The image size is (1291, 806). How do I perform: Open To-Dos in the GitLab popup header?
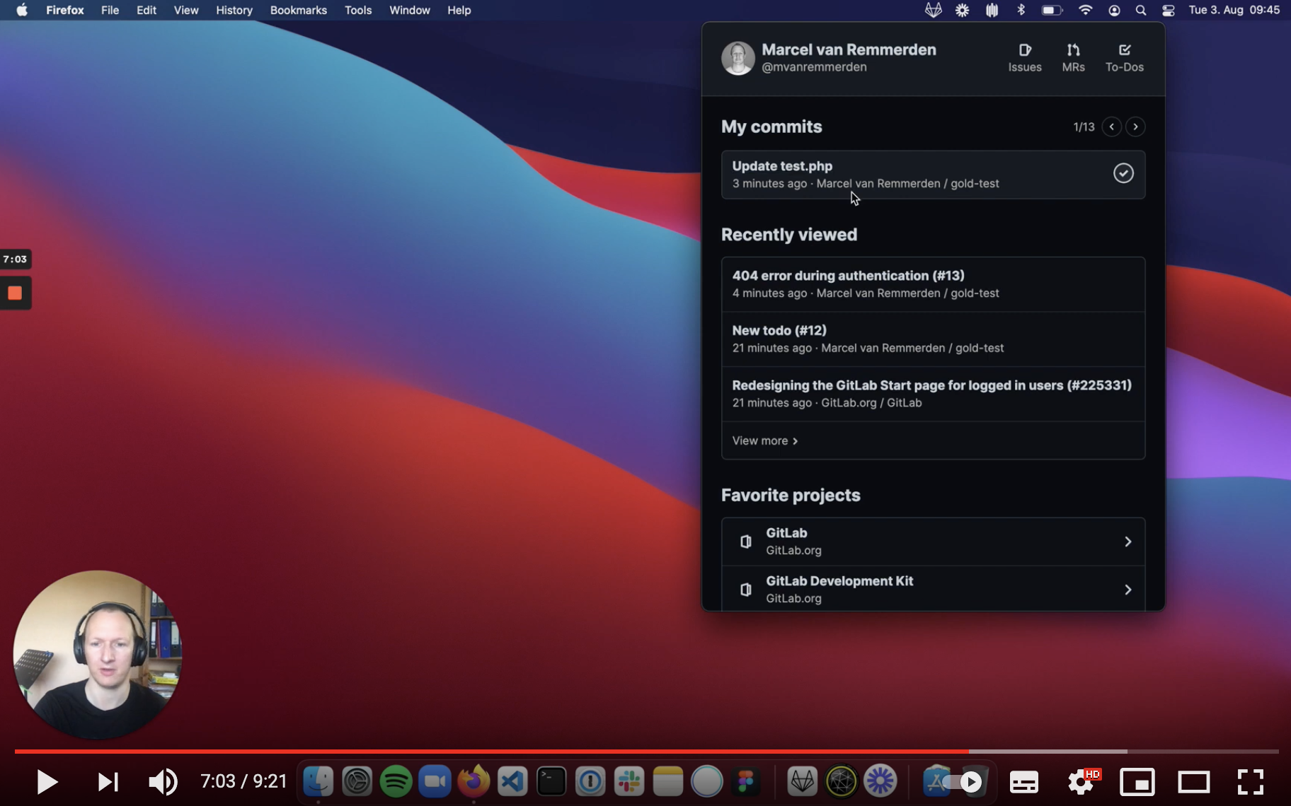(x=1124, y=58)
